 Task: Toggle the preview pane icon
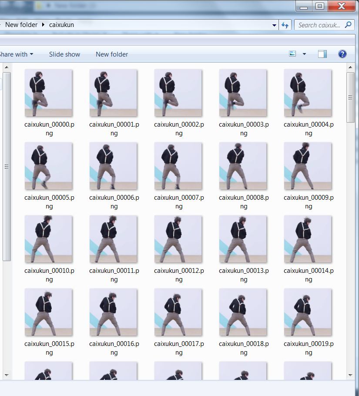pos(322,54)
